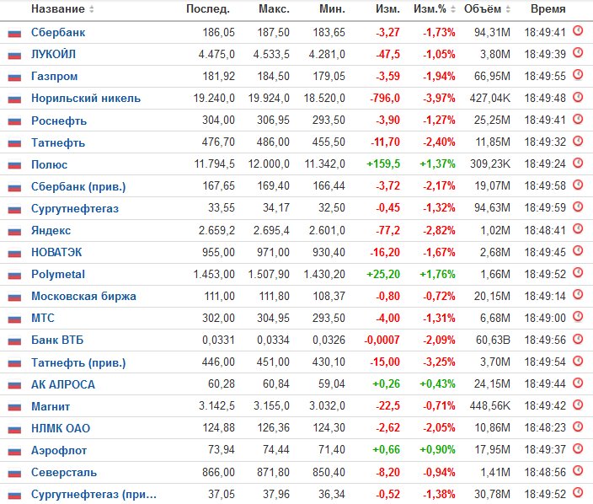Click the clock icon in Аэрофлот row

[578, 448]
